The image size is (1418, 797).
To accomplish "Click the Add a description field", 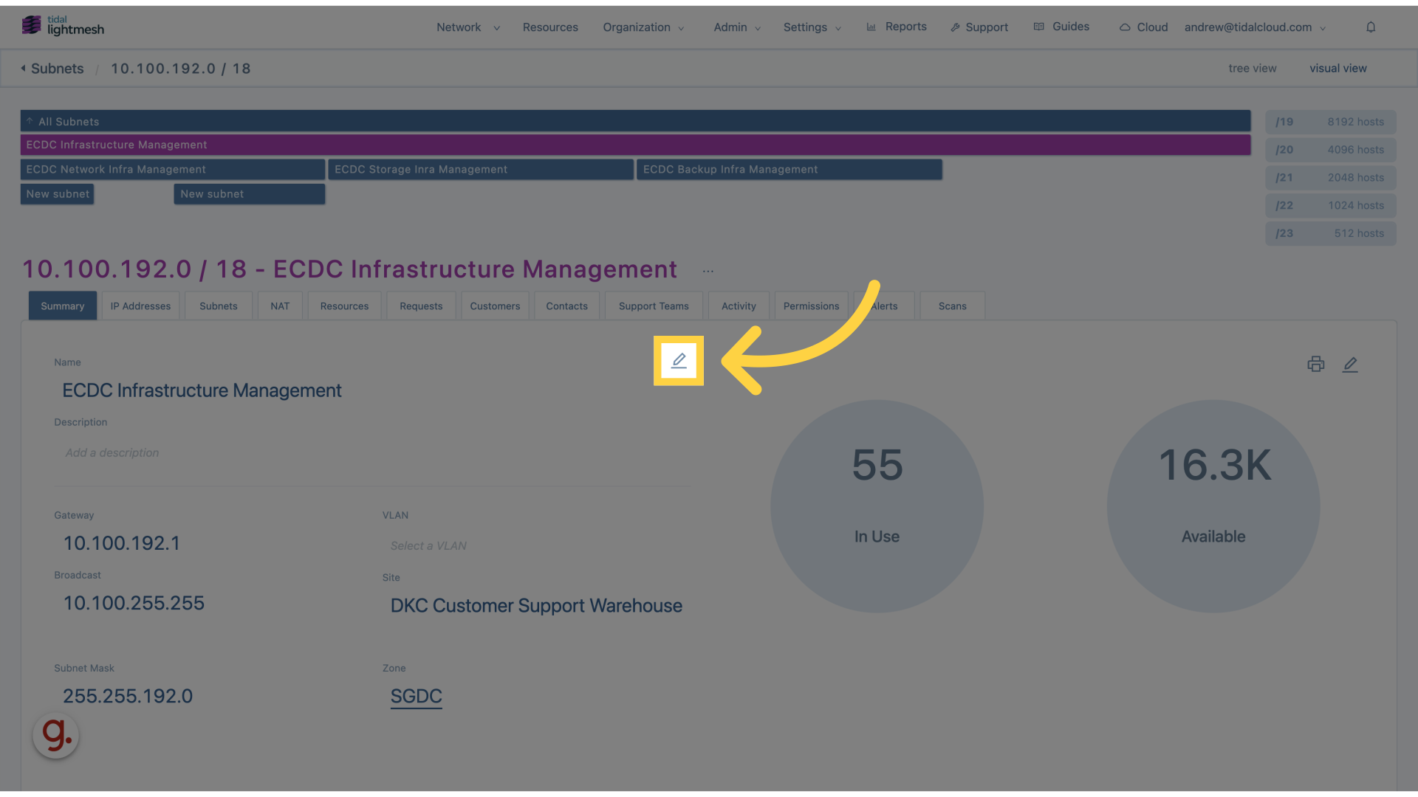I will pyautogui.click(x=112, y=452).
